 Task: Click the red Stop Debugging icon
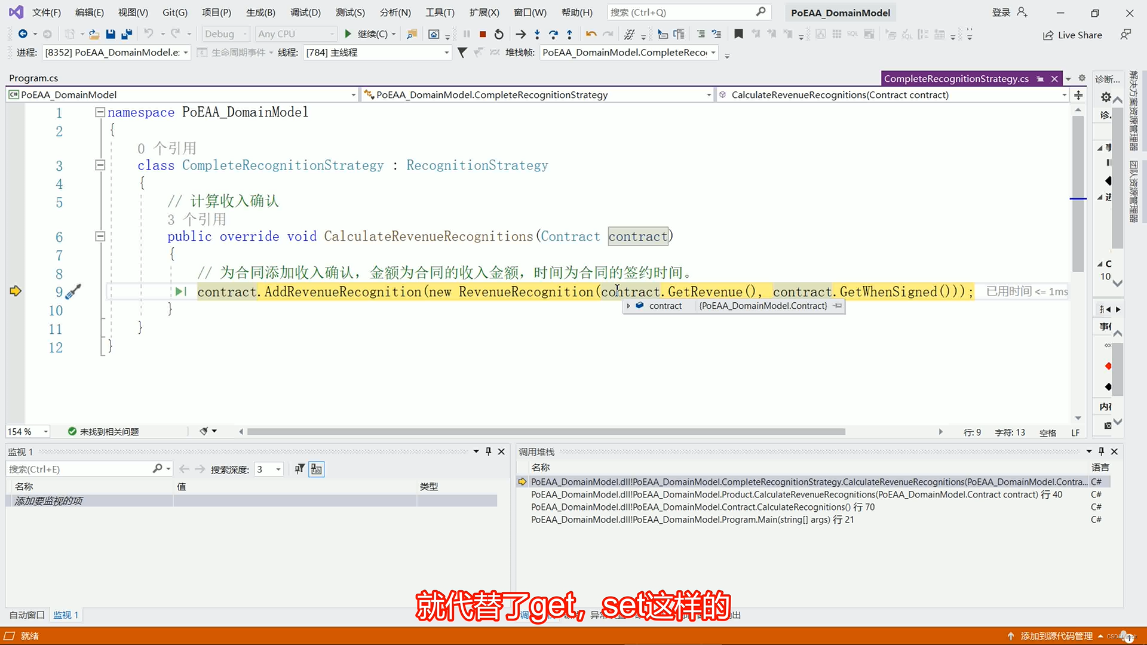pyautogui.click(x=483, y=34)
